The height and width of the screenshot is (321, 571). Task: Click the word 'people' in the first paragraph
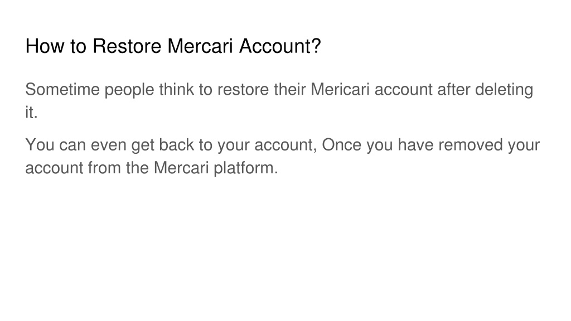pos(129,90)
